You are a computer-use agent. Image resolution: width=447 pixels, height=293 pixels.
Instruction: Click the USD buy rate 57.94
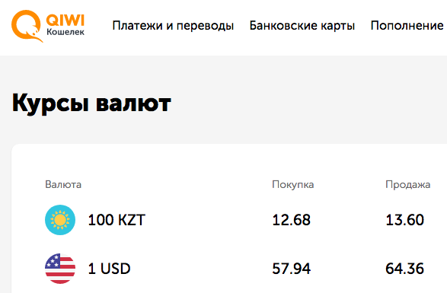pos(292,269)
